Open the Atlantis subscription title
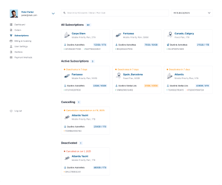Screen dimensions: 222x185 coord(179,74)
